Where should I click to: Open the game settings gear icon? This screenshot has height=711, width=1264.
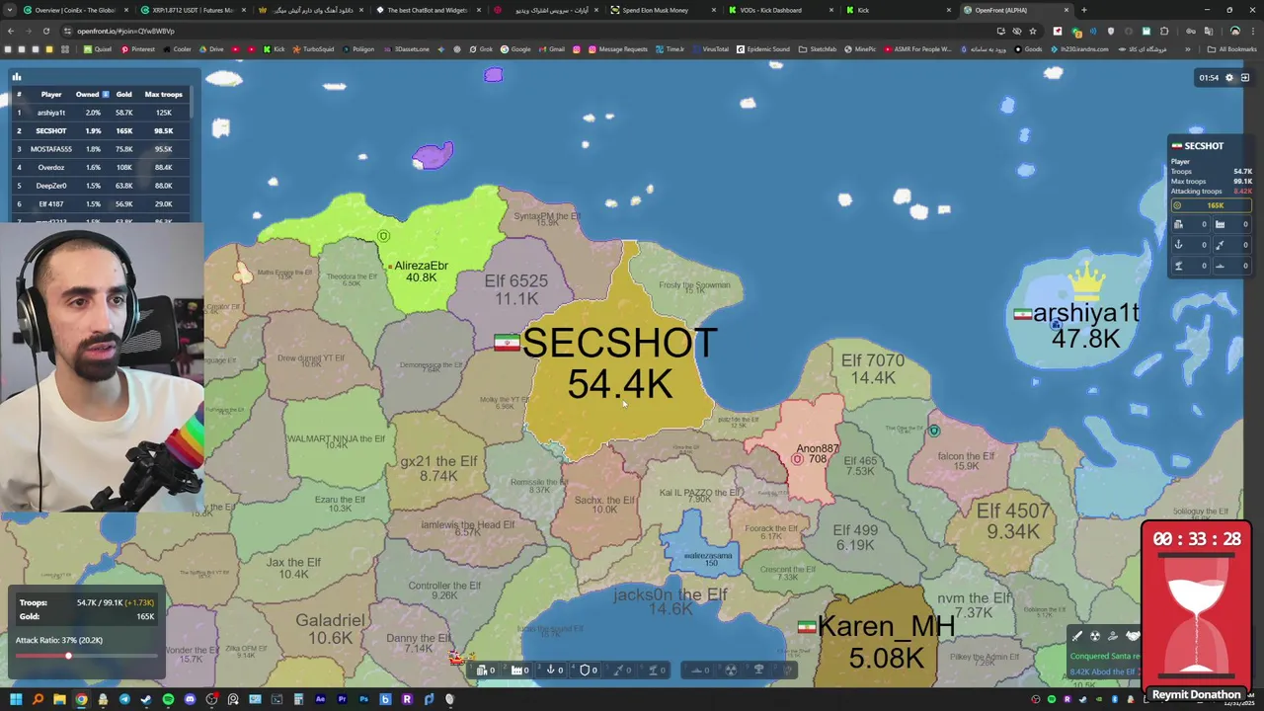(1229, 77)
